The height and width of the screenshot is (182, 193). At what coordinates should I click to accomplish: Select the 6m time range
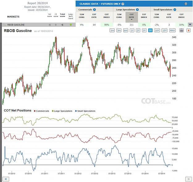(x=126, y=30)
